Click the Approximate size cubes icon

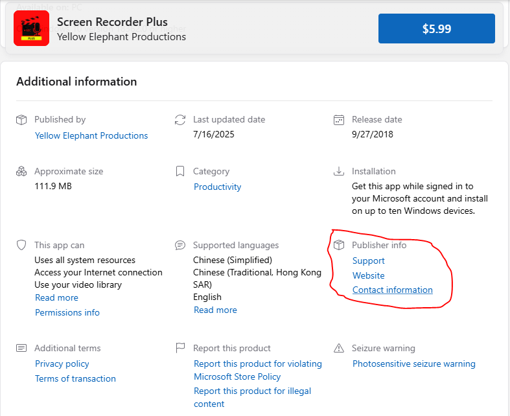tap(21, 171)
